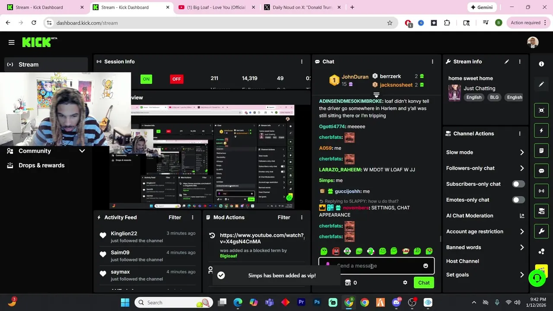
Task: Open the Kick hamburger navigation menu
Action: point(12,42)
